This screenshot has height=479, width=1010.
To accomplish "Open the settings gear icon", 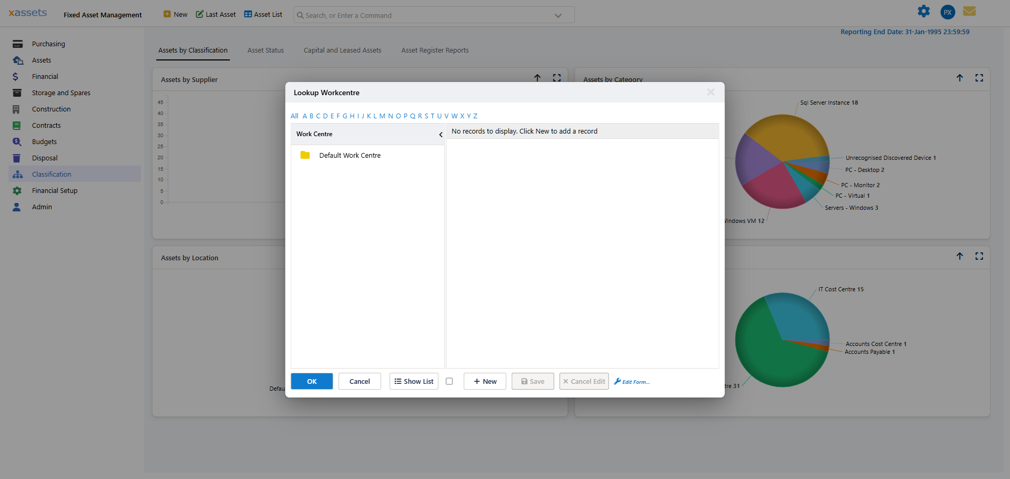I will (x=924, y=12).
